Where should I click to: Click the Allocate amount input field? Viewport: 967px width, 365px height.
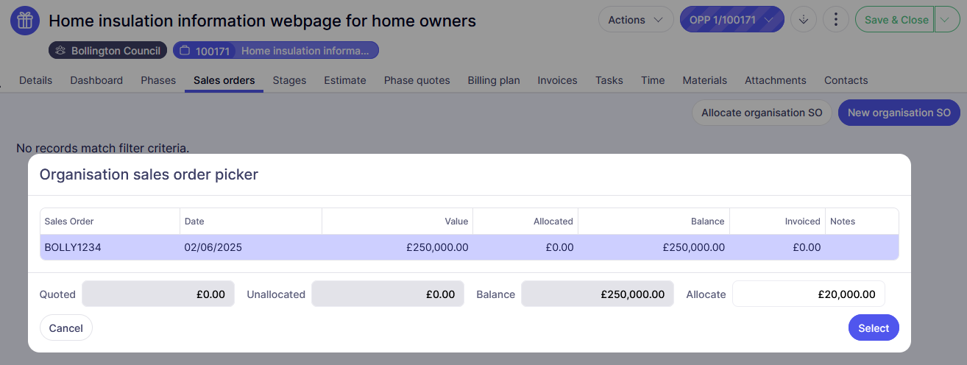click(x=808, y=294)
